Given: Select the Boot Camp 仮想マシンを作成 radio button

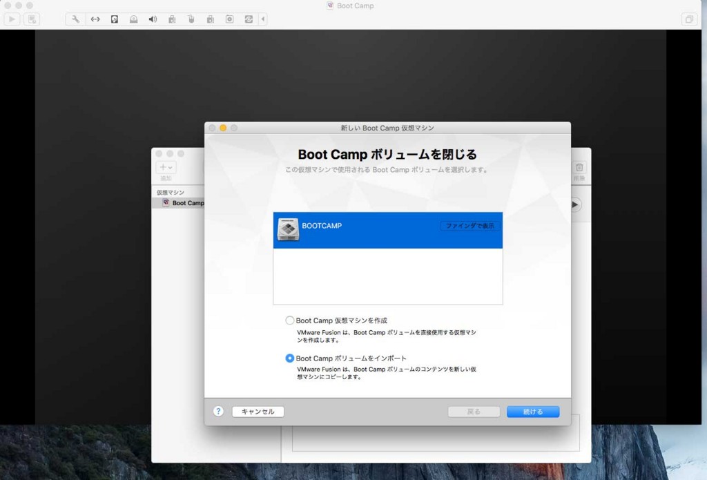Looking at the screenshot, I should [289, 320].
